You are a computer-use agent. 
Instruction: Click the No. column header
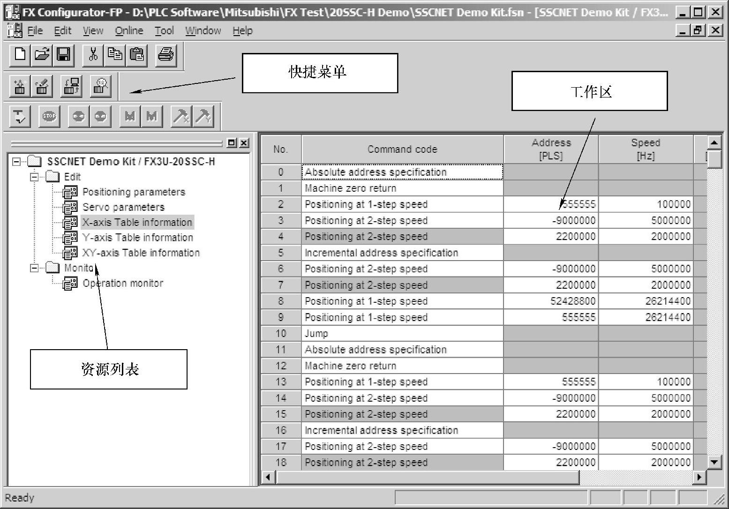click(281, 150)
